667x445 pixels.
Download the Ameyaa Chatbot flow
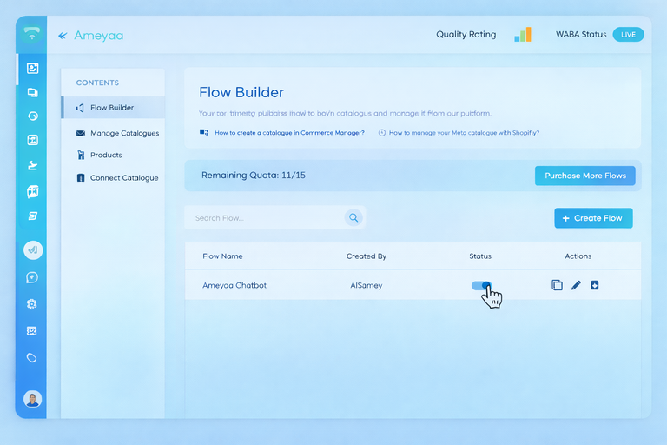[x=595, y=285]
